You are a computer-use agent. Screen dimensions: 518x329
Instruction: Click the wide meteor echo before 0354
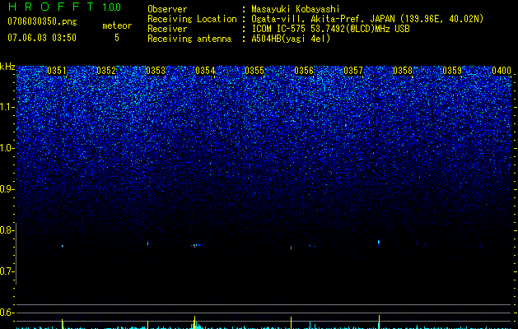coord(195,245)
